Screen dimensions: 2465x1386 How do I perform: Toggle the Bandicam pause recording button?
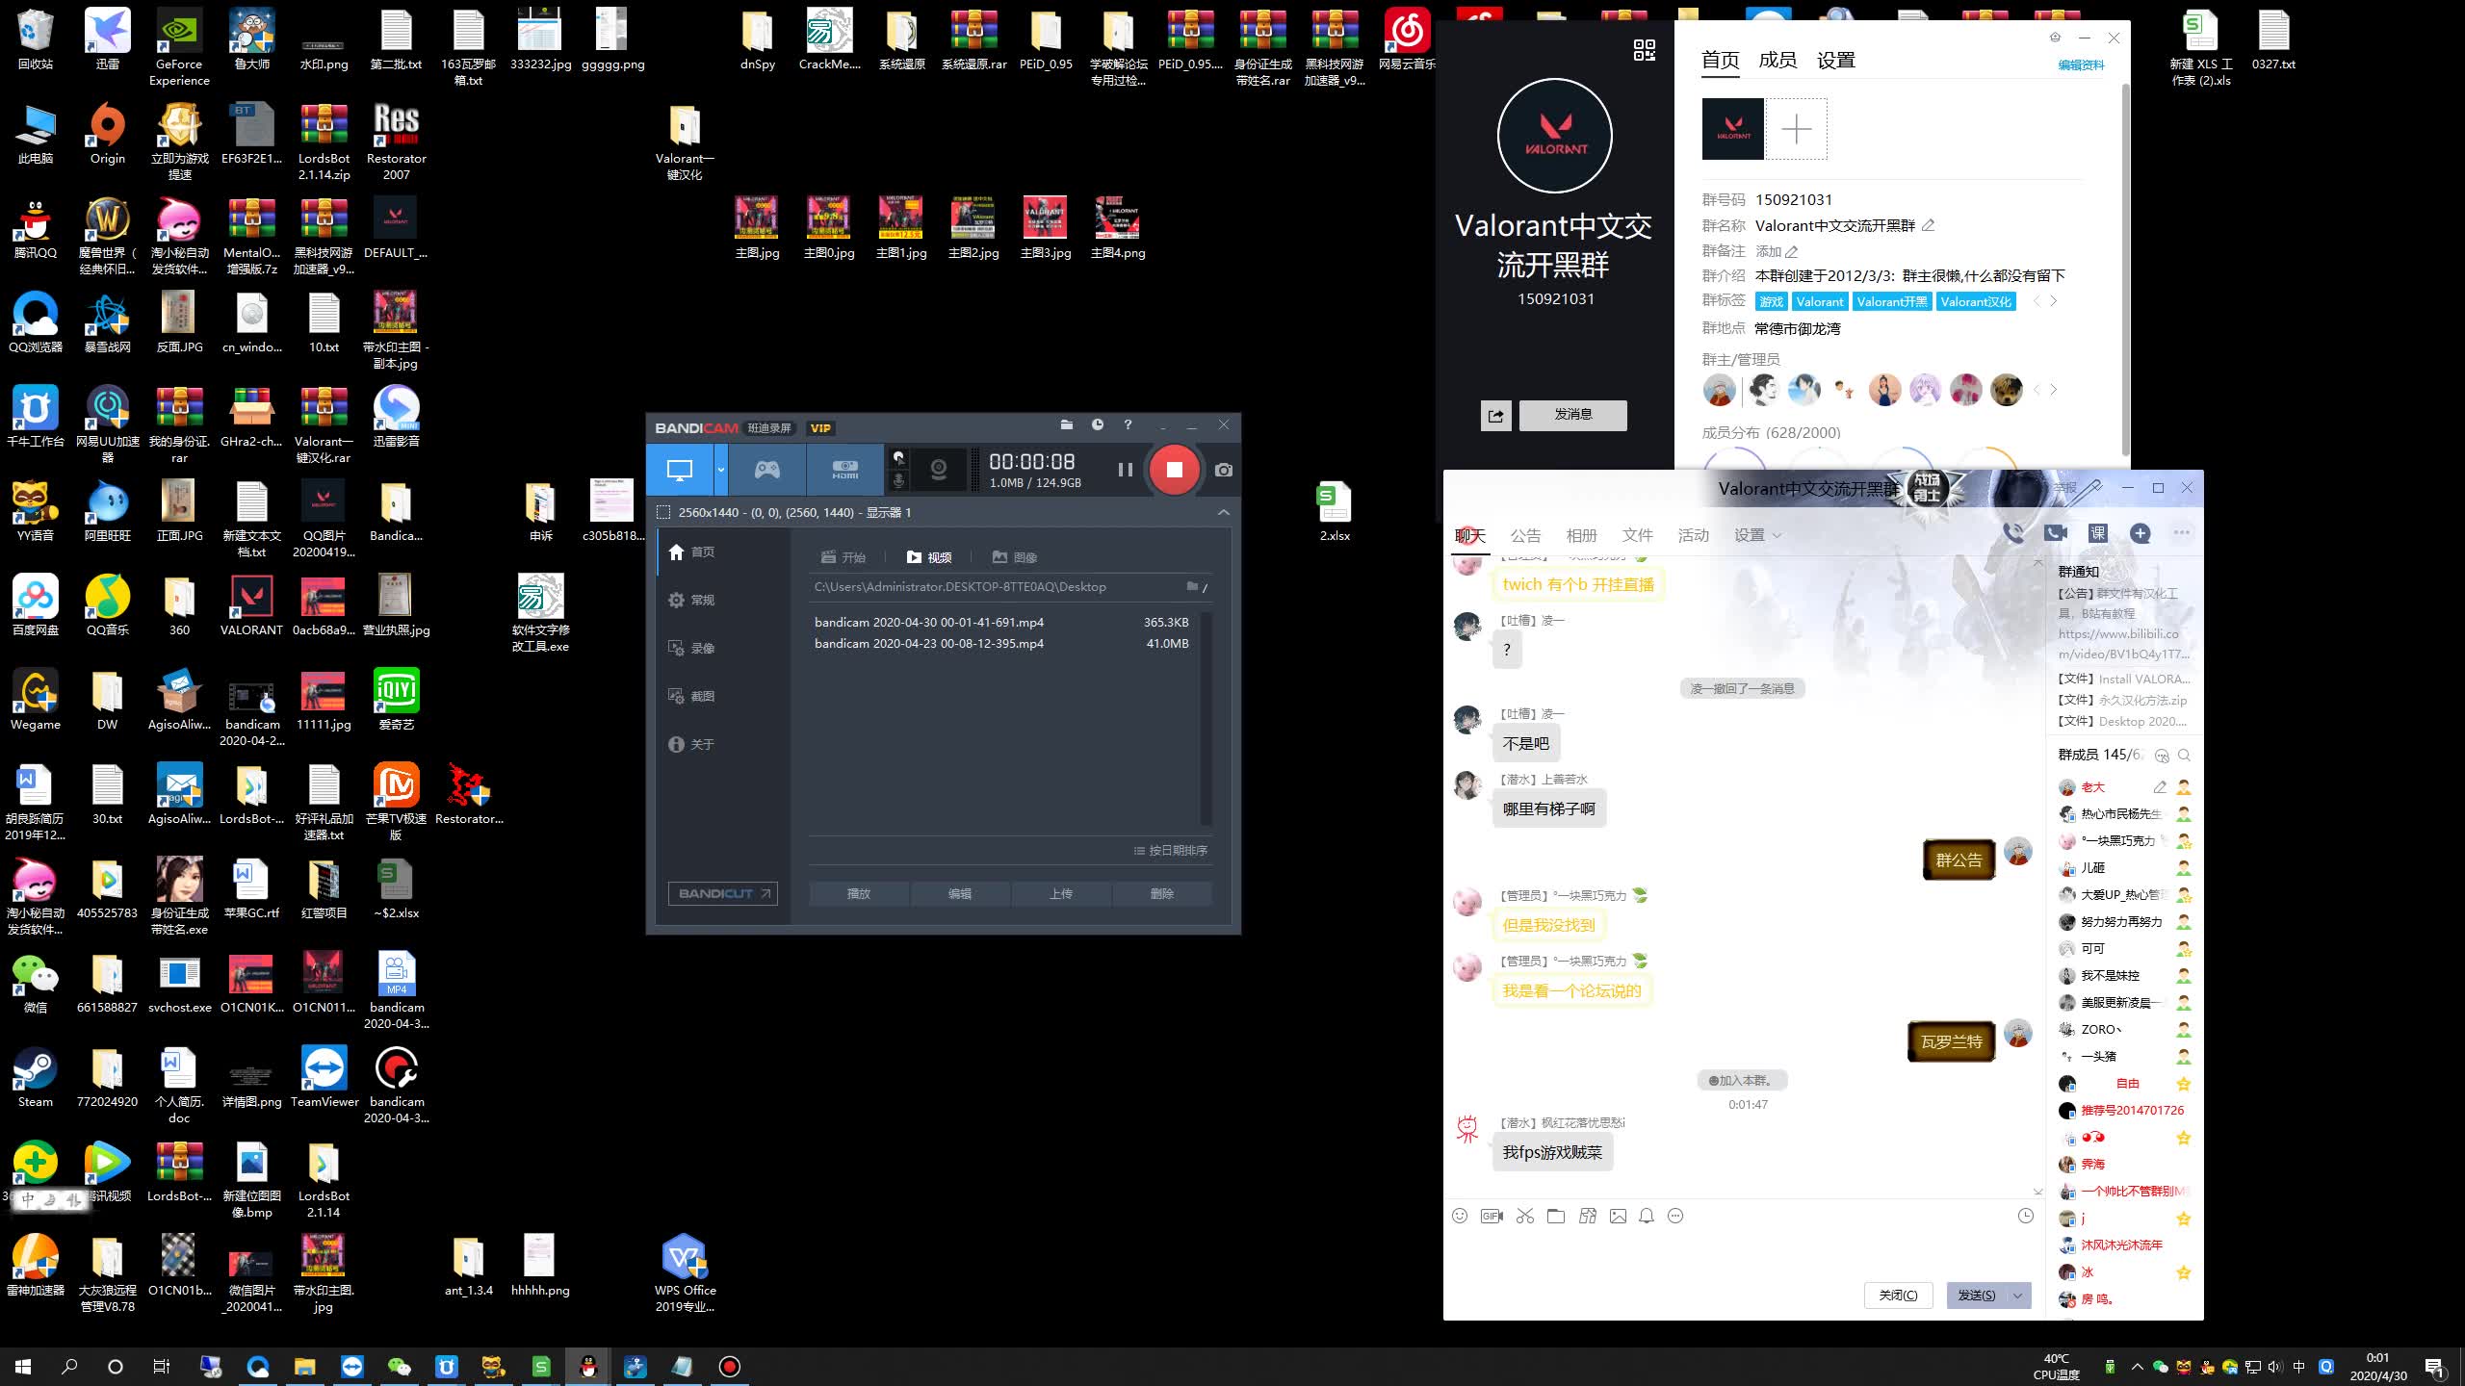point(1123,471)
